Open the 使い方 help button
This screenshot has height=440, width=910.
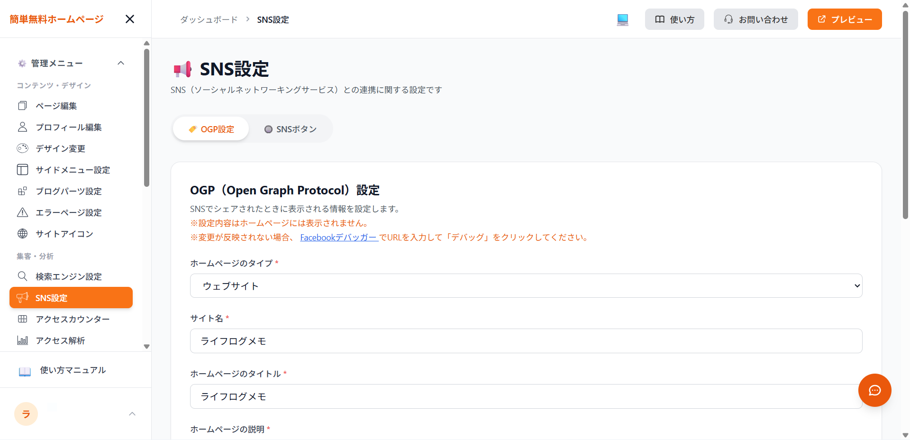[674, 19]
